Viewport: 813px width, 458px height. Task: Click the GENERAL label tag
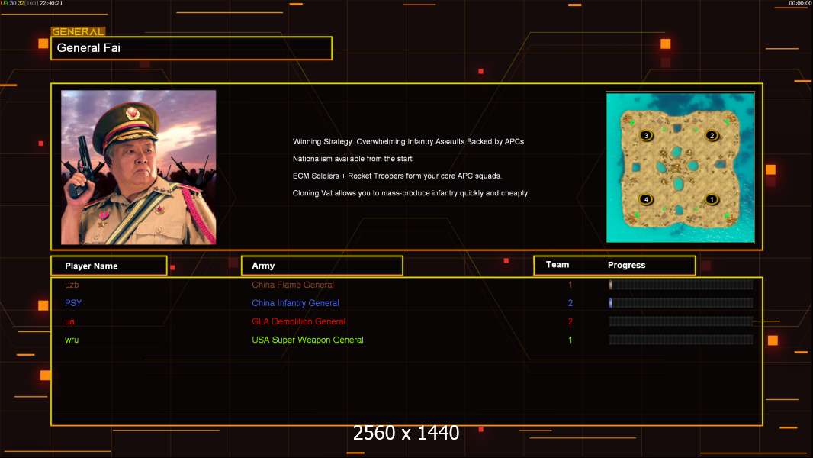(x=78, y=31)
